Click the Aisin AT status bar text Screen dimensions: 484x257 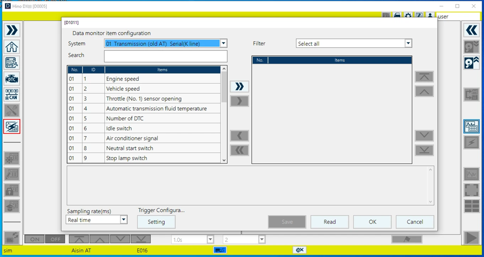(82, 250)
